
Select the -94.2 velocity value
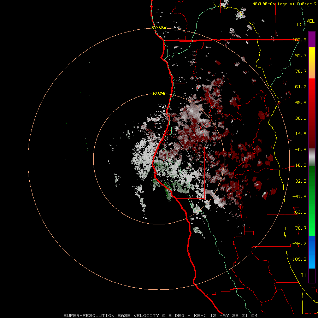299,244
